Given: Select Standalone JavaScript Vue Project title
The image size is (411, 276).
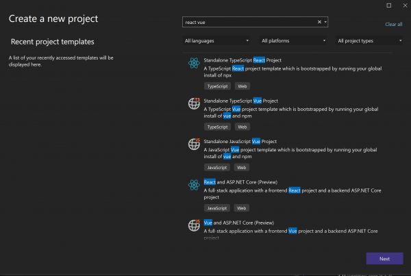Looking at the screenshot, I should 240,142.
